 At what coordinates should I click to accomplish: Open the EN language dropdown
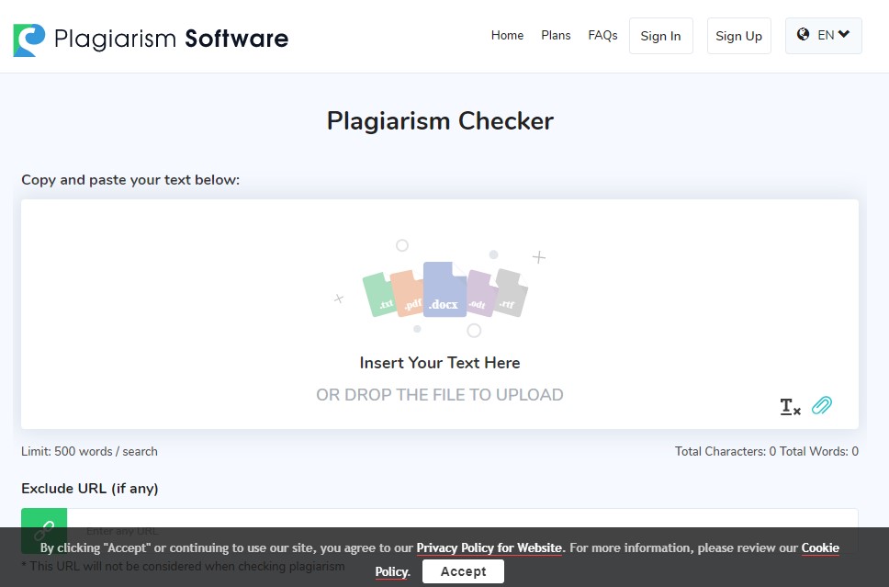pos(823,36)
